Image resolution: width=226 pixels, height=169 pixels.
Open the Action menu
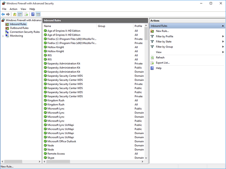click(x=14, y=9)
